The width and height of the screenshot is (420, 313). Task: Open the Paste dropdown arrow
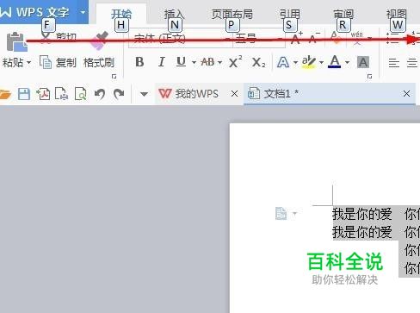tap(28, 62)
